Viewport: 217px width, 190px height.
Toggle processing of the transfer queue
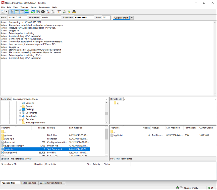point(38,12)
